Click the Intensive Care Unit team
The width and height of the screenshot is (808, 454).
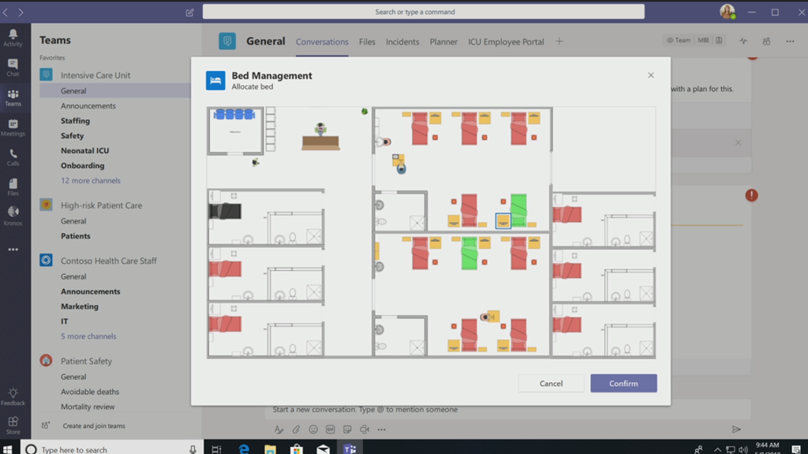click(95, 75)
